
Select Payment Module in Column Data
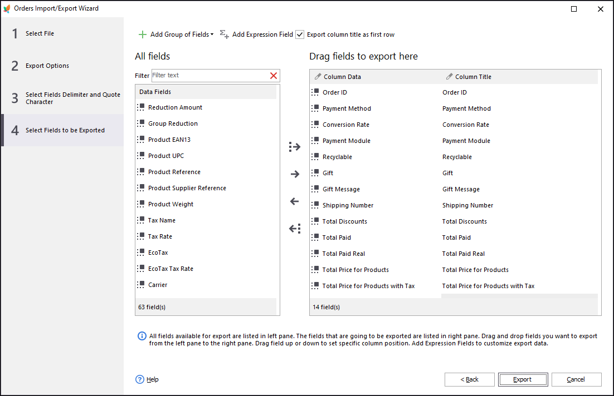coord(346,141)
